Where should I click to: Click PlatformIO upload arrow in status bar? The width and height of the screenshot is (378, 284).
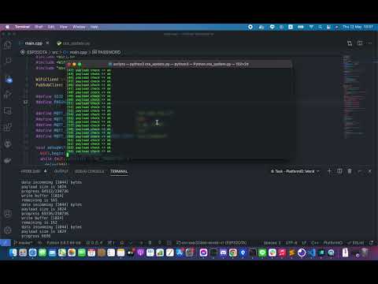140,243
